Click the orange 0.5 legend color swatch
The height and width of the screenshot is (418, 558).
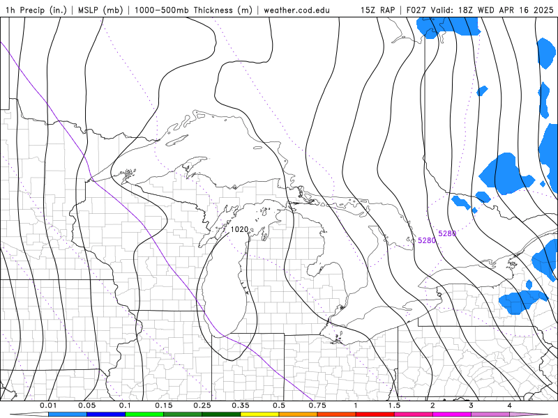(299, 415)
